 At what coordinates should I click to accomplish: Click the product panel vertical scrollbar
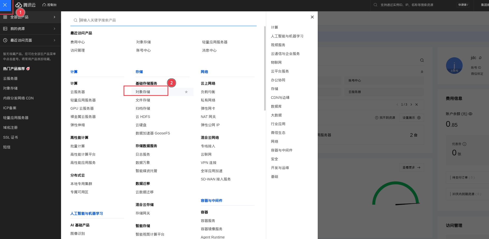coord(265,68)
